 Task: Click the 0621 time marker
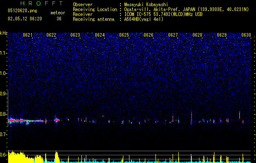point(27,35)
